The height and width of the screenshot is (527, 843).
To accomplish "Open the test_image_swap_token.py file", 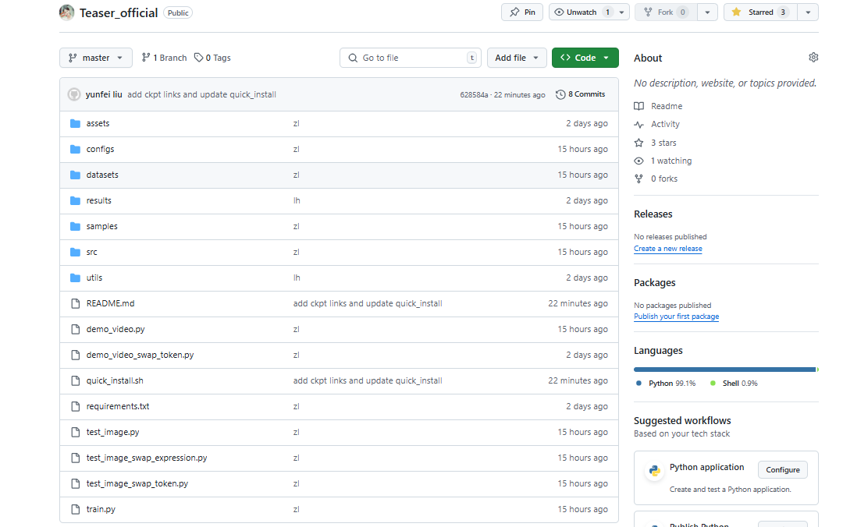I will tap(137, 484).
